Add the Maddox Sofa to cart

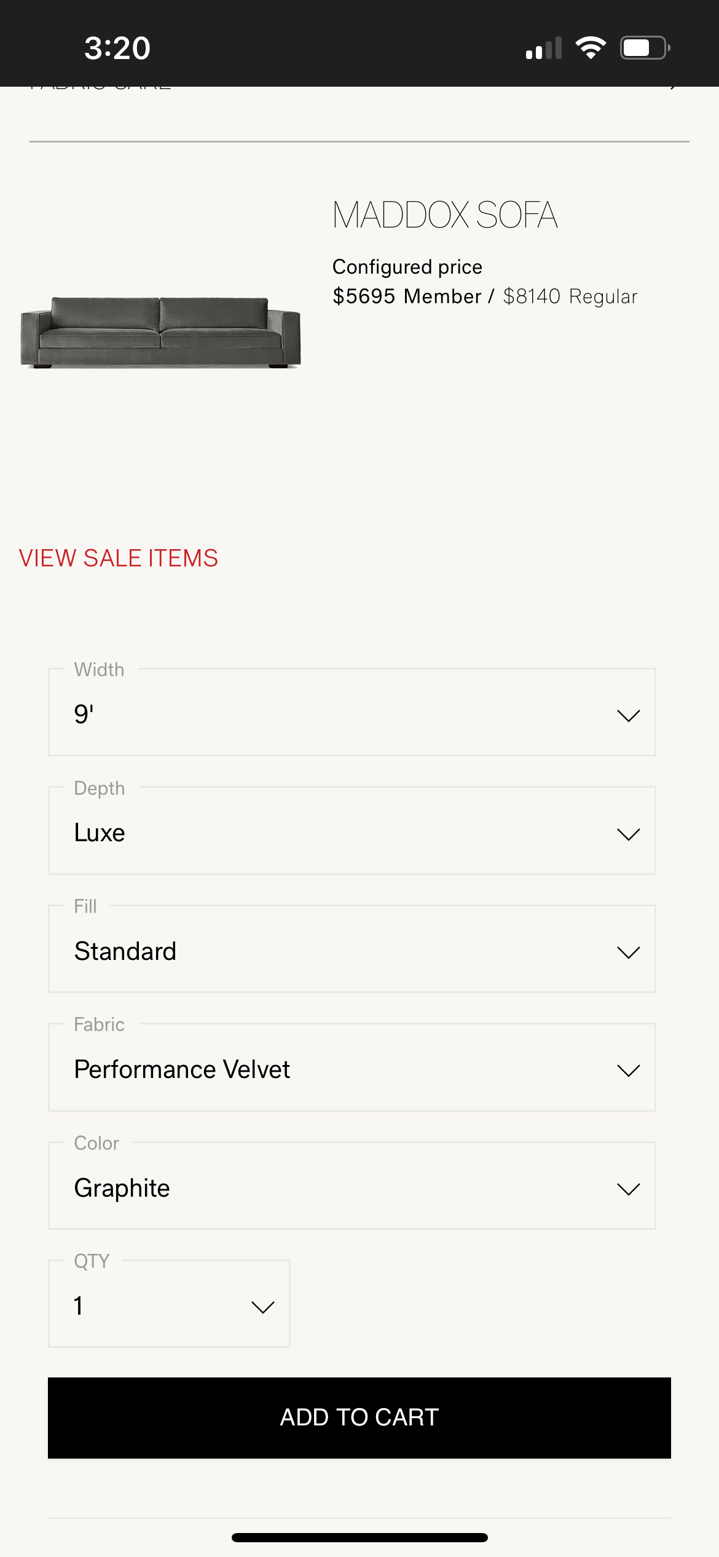(359, 1417)
